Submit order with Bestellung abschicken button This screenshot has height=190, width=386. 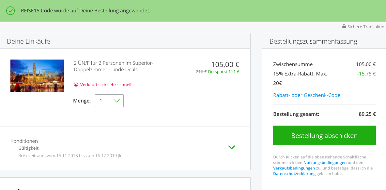(324, 135)
